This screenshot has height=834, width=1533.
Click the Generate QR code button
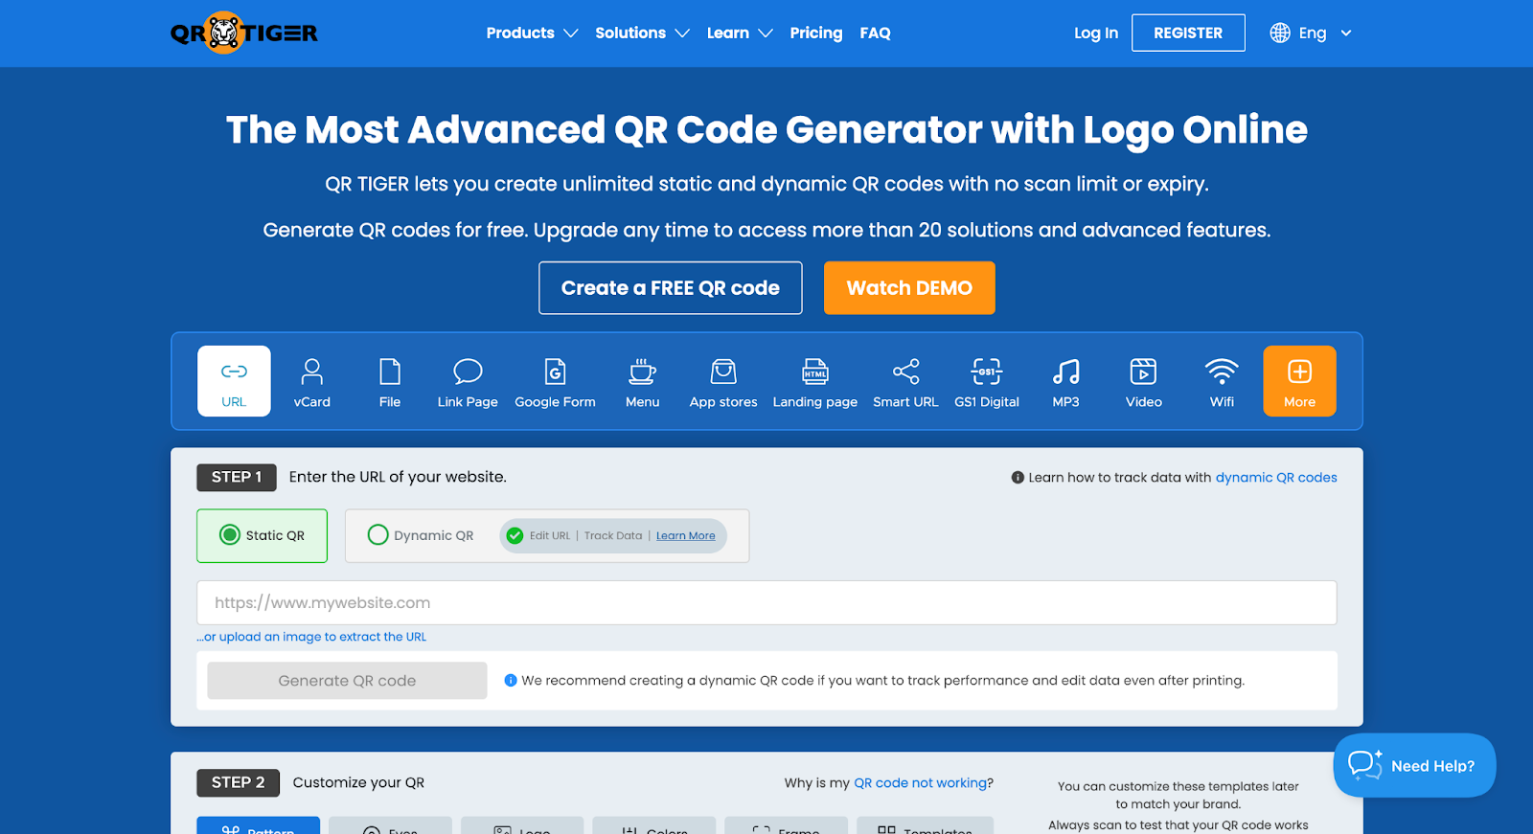[x=347, y=681]
